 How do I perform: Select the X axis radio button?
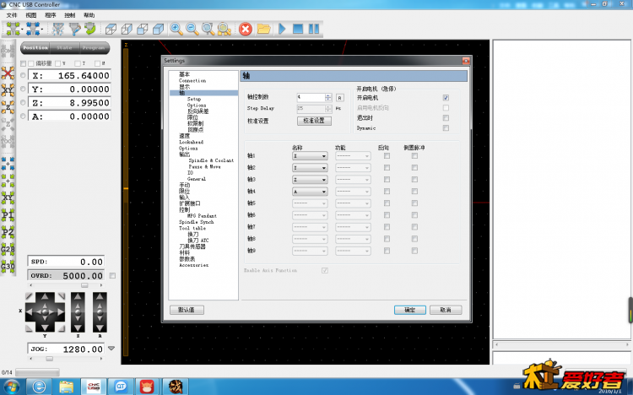pos(23,75)
